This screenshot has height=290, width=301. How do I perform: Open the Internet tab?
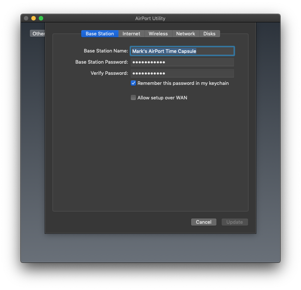(131, 34)
